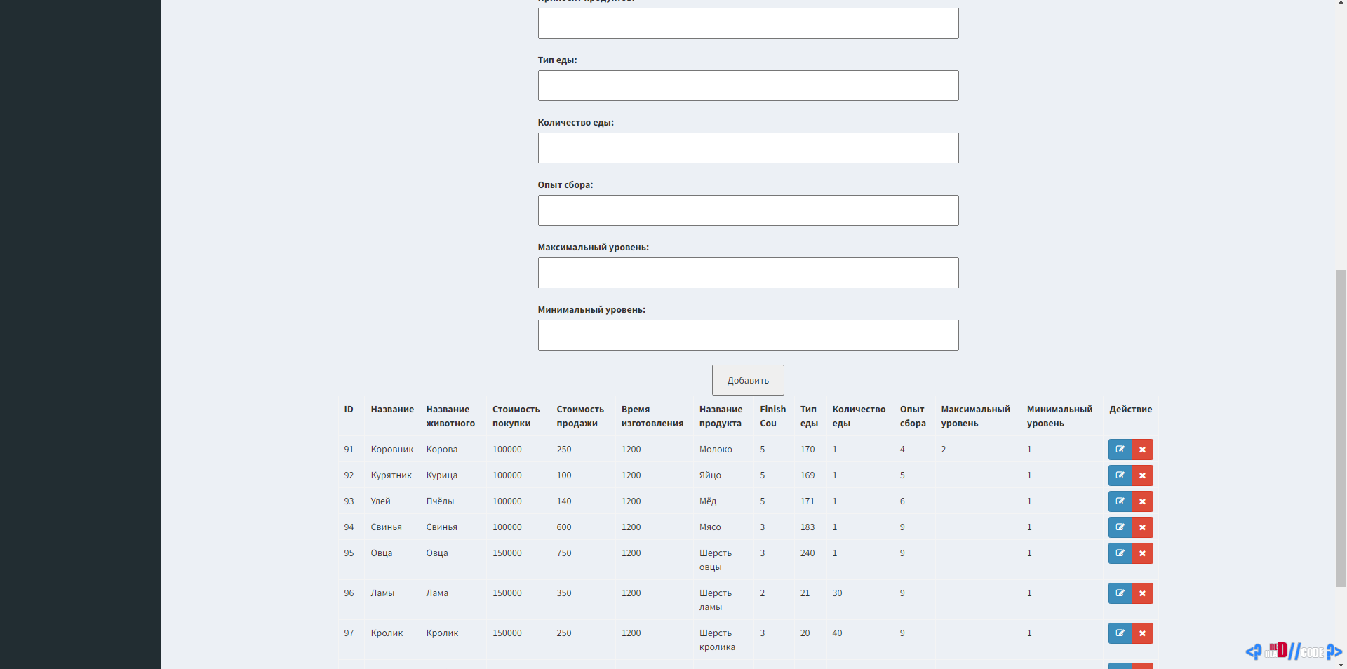Delete the Курятник row
The height and width of the screenshot is (669, 1347).
[1142, 475]
